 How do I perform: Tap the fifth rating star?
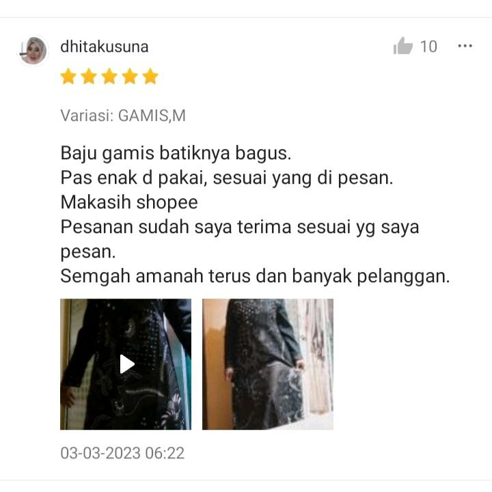click(150, 77)
